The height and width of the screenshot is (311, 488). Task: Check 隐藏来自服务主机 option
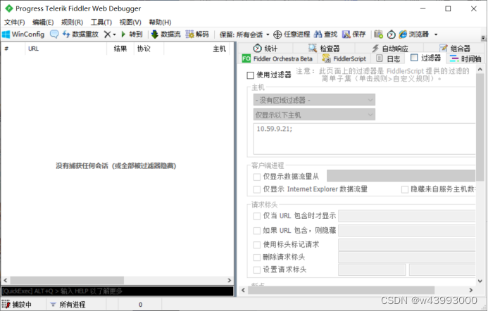[x=405, y=189]
